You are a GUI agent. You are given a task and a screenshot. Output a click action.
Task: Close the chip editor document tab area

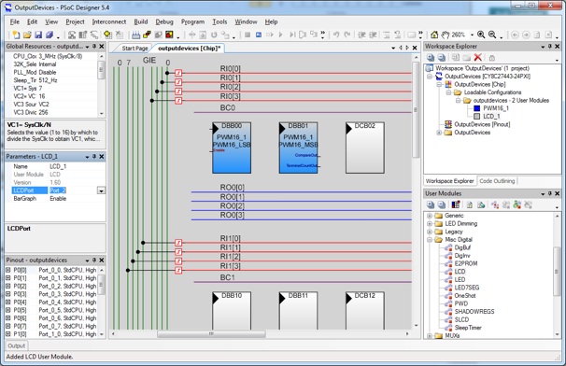(415, 48)
